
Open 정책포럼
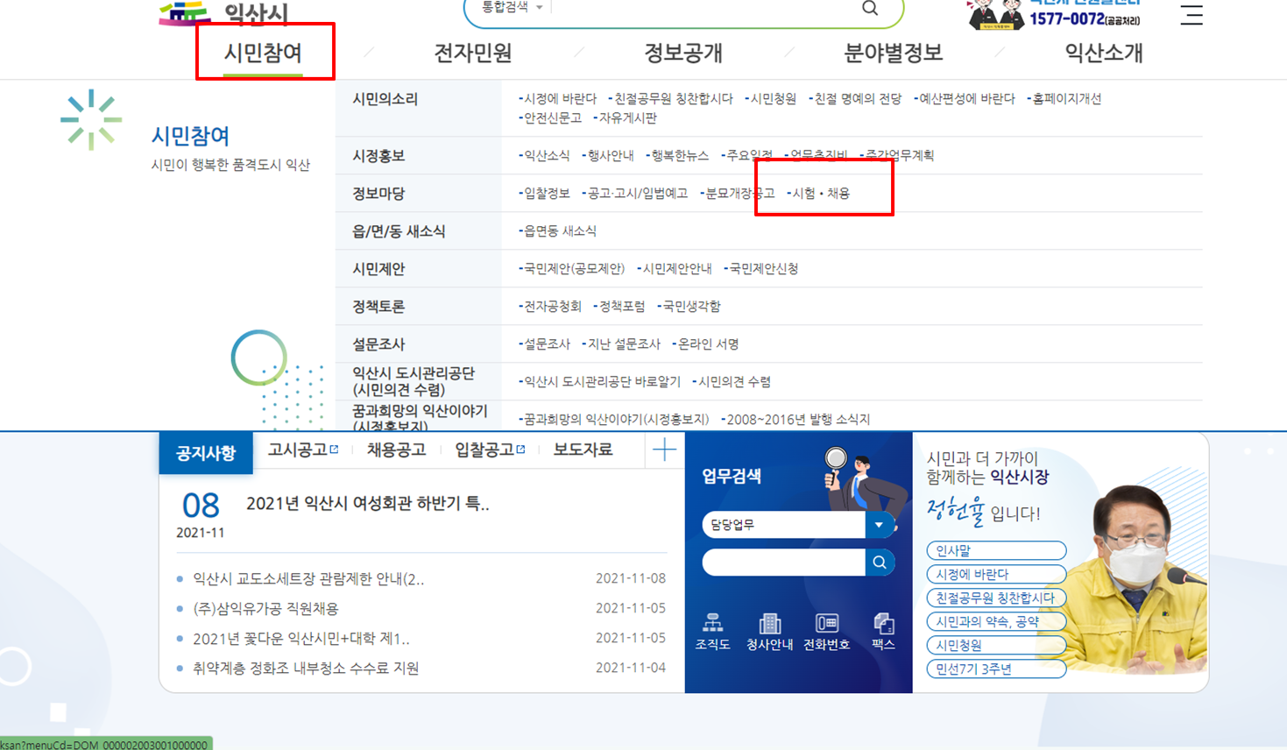(619, 307)
